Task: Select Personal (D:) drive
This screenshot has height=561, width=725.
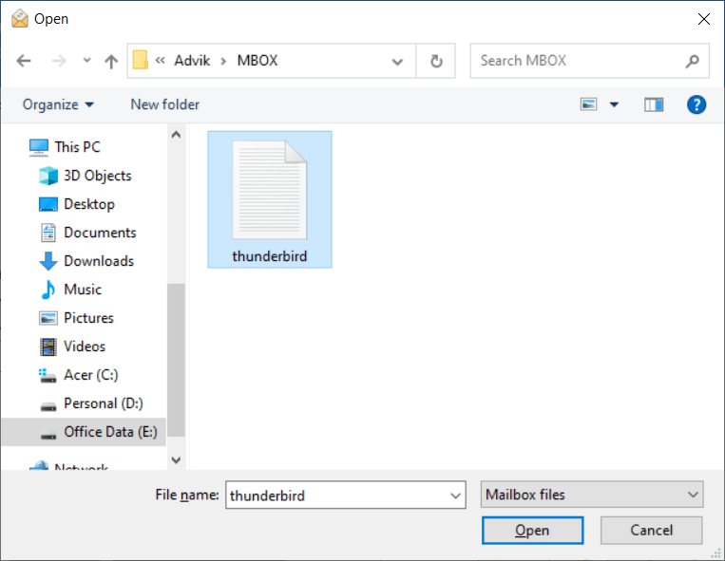Action: (x=104, y=403)
